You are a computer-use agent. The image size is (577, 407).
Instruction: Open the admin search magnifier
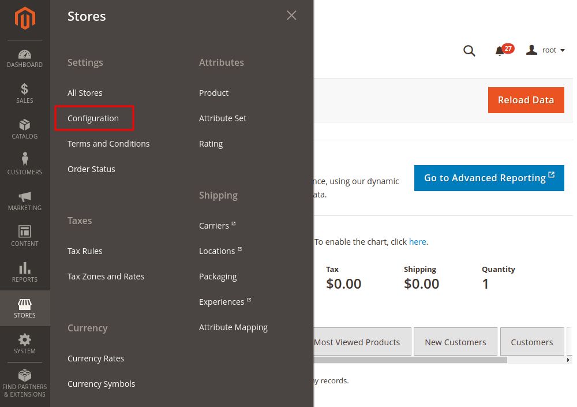pyautogui.click(x=469, y=51)
